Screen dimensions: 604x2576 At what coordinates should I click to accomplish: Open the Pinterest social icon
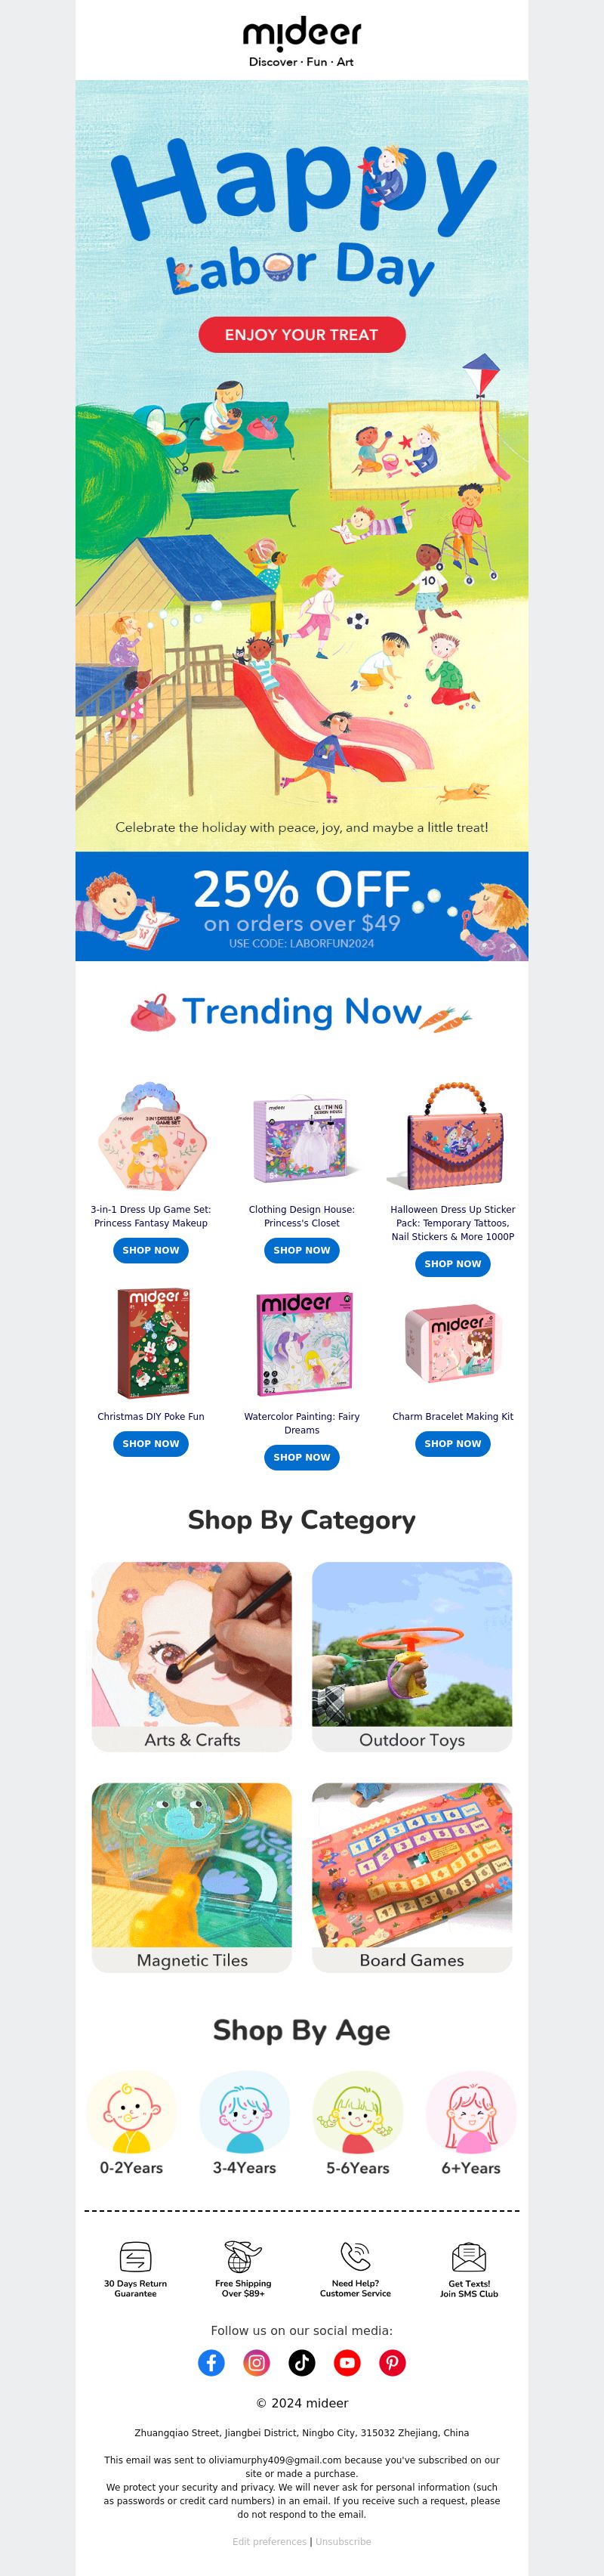coord(393,2362)
